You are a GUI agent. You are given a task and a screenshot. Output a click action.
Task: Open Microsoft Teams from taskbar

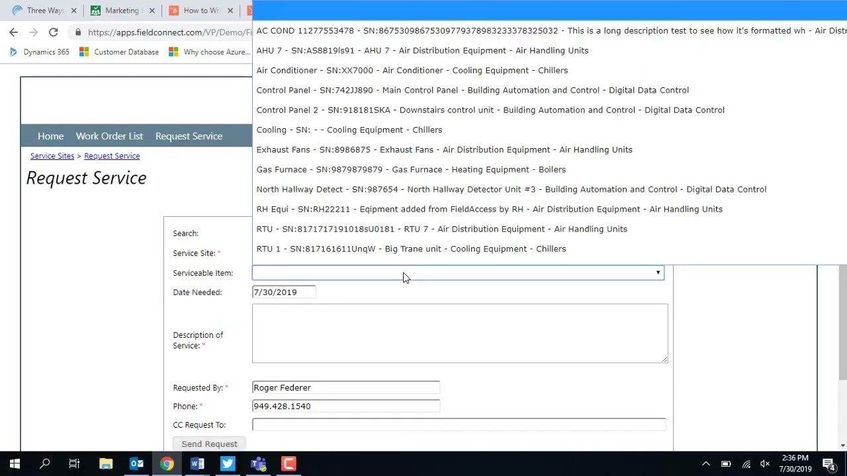(x=258, y=464)
